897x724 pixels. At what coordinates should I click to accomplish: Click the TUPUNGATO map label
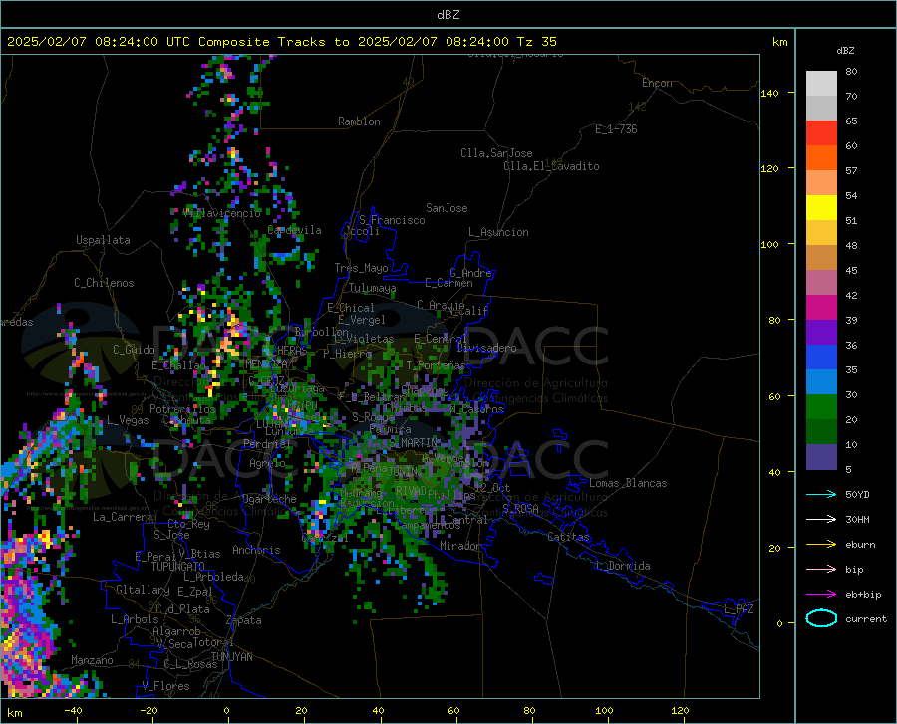[x=178, y=567]
